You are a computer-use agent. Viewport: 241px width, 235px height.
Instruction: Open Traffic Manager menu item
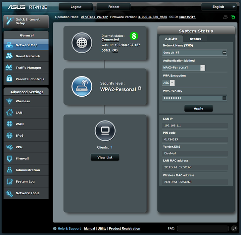(26, 68)
